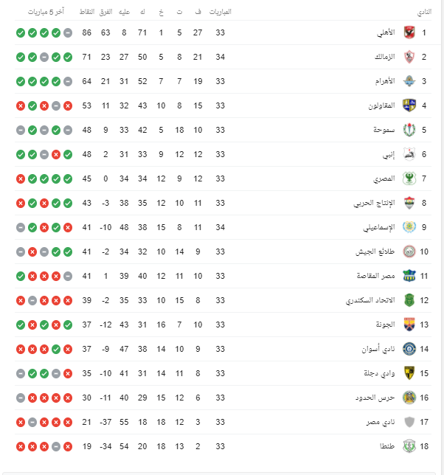
Task: Click the سموحة team logo
Action: [x=409, y=130]
